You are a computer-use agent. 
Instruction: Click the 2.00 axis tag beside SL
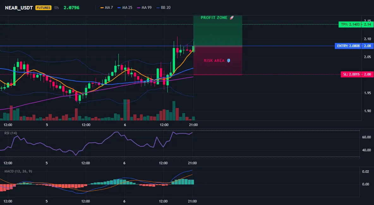[367, 74]
